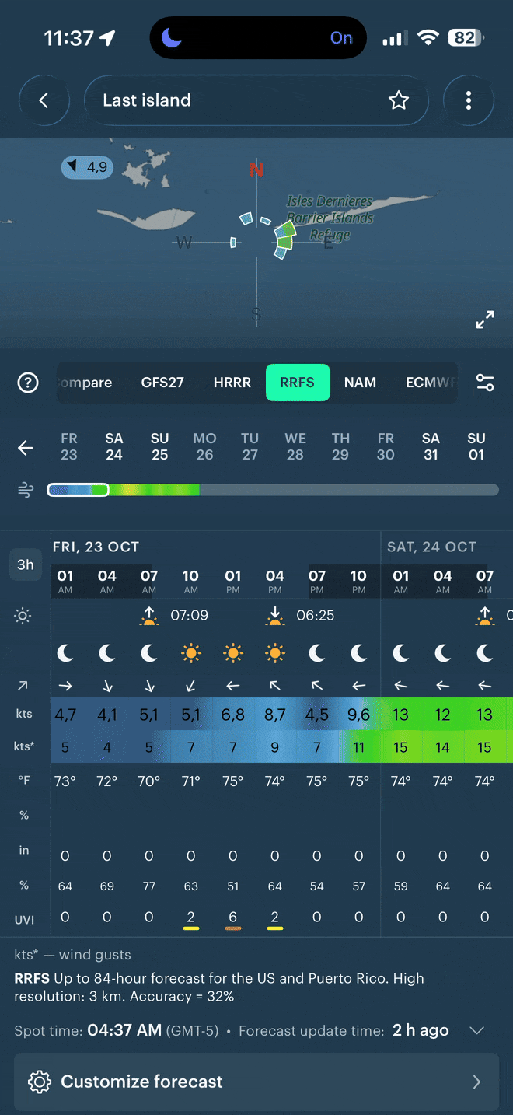Tap sunrise time 07:09

pyautogui.click(x=190, y=616)
